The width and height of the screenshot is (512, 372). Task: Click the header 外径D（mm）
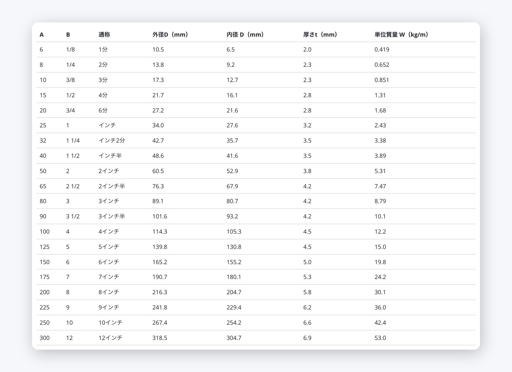tap(170, 35)
